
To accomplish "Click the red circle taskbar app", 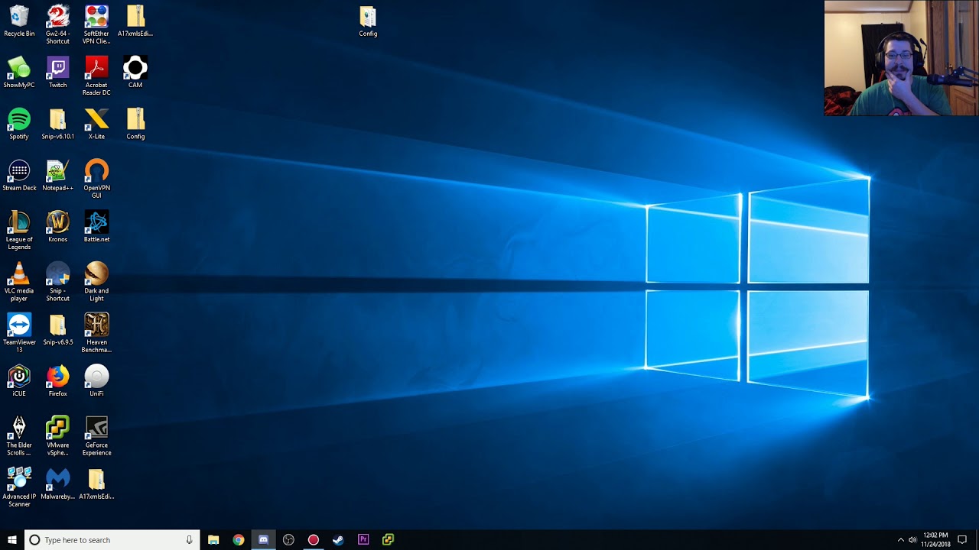I will pos(314,540).
